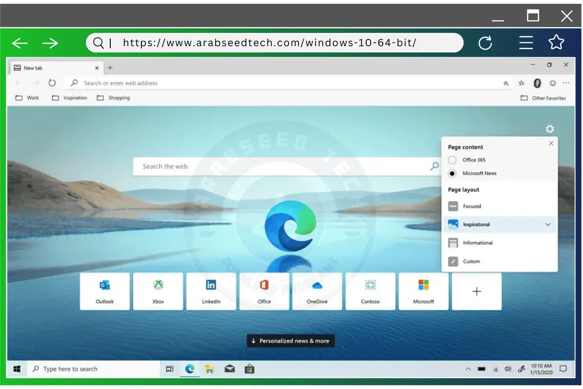This screenshot has width=583, height=389.
Task: Select the Xbox shortcut tile
Action: click(x=158, y=291)
